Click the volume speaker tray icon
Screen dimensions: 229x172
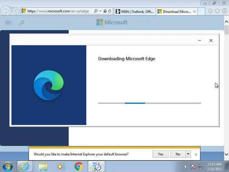[x=186, y=167]
